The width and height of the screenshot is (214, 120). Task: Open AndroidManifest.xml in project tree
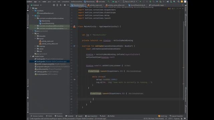45,13
